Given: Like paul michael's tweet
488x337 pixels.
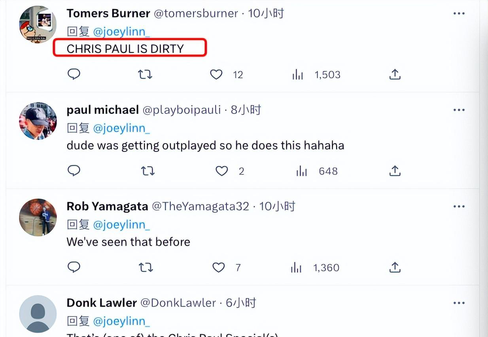Looking at the screenshot, I should tap(221, 171).
